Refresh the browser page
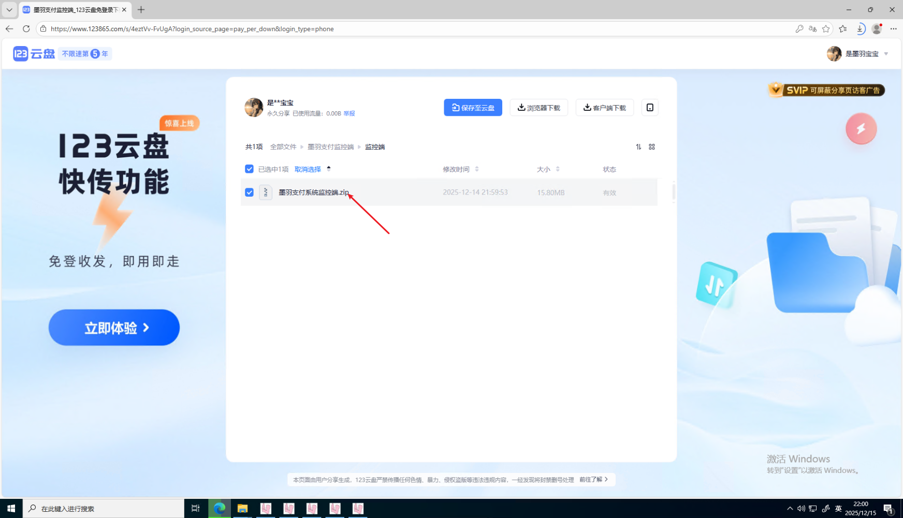This screenshot has height=518, width=903. click(x=26, y=29)
